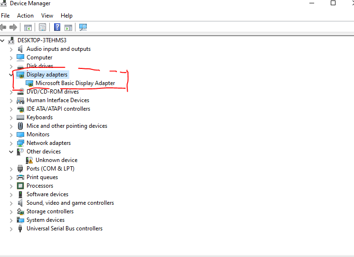354x257 pixels.
Task: Click the Network adapters category icon
Action: [x=20, y=143]
